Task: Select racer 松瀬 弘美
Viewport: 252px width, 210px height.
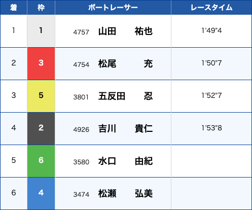Action: click(x=125, y=194)
